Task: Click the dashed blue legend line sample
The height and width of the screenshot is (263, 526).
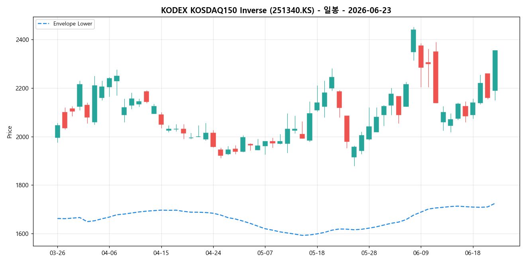Action: click(43, 24)
